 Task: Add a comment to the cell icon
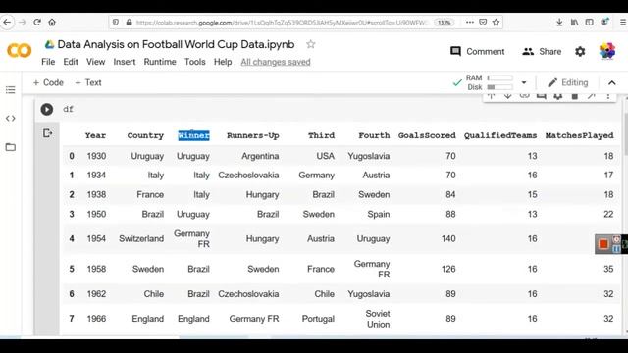(542, 96)
